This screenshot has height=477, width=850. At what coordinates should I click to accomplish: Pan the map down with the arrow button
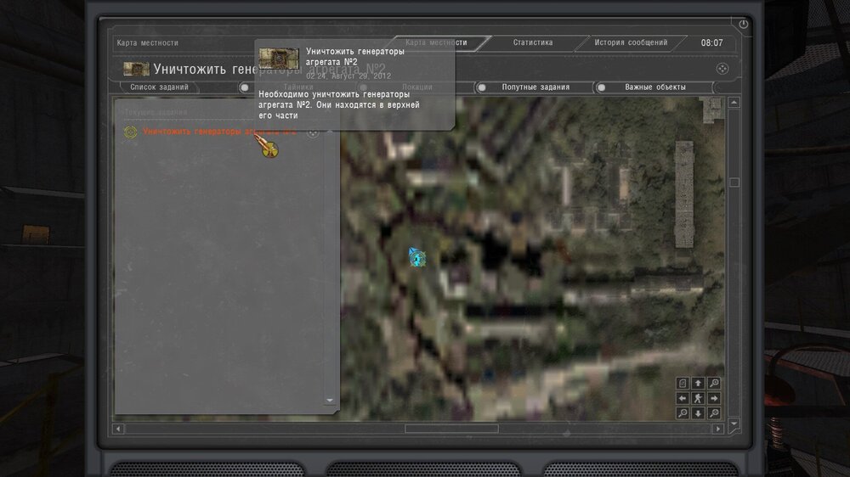[x=698, y=413]
